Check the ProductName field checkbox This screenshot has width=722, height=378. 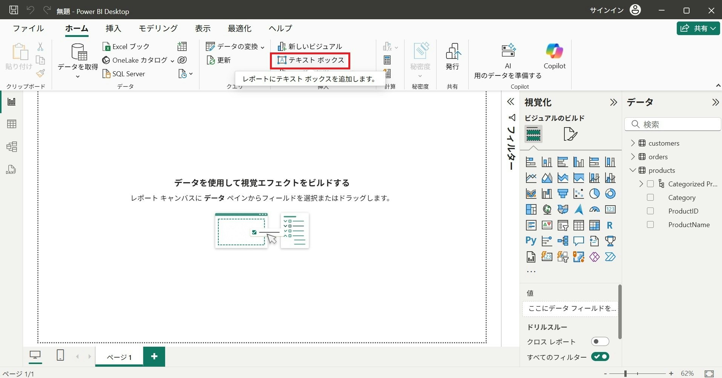click(650, 225)
